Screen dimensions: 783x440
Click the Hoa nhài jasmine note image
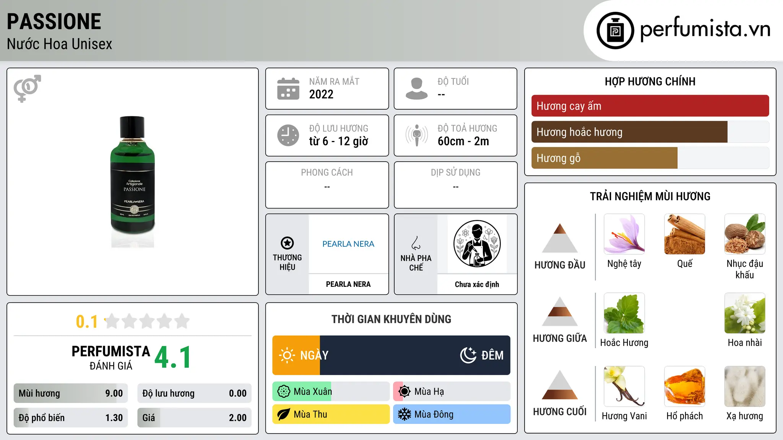745,313
